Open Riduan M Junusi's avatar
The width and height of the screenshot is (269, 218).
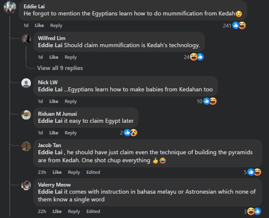pyautogui.click(x=26, y=115)
